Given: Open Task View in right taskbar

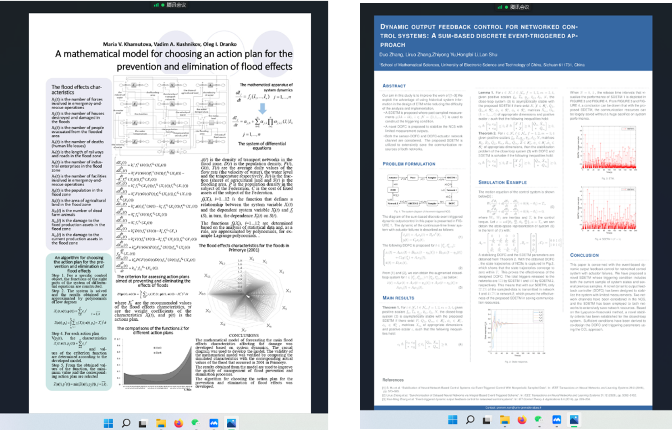Looking at the screenshot, I should 487,420.
